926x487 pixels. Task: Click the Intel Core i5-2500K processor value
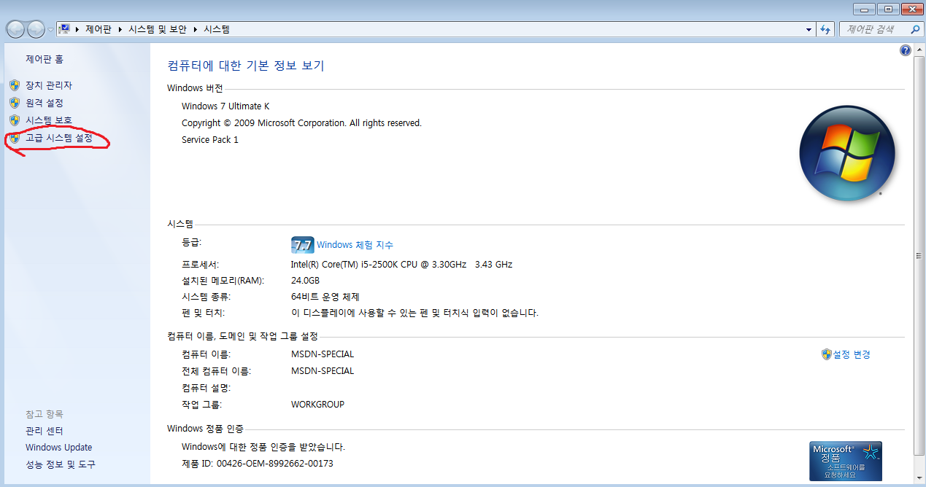(401, 265)
